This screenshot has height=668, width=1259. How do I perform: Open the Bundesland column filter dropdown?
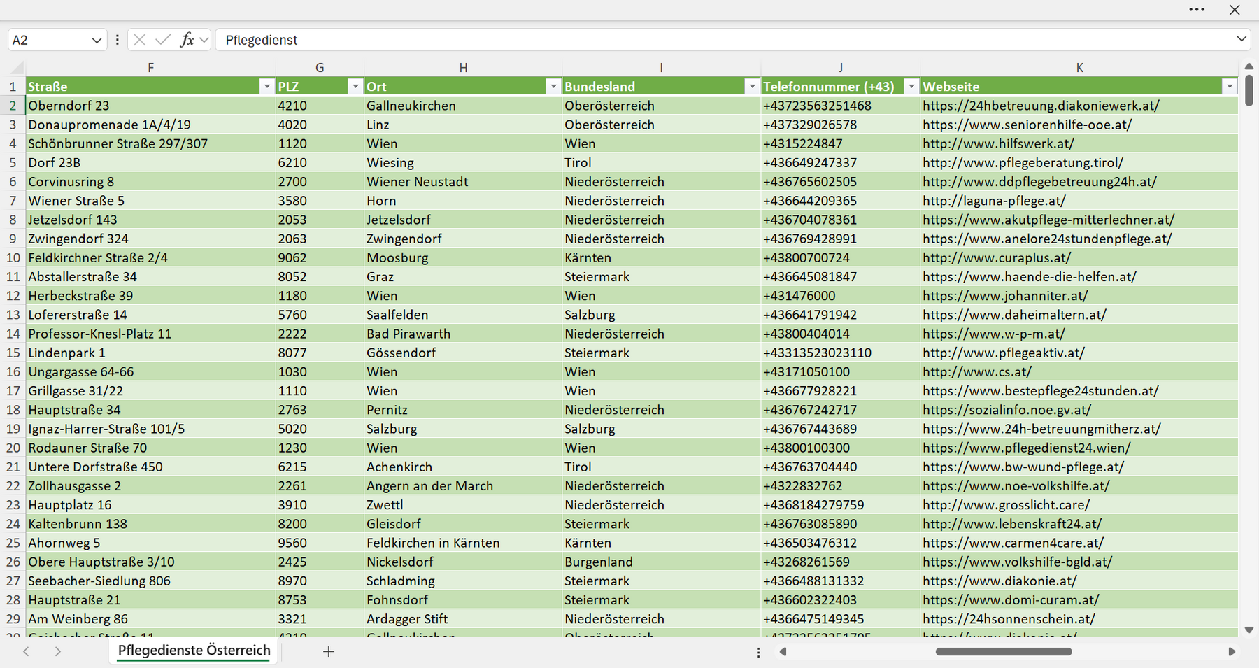tap(752, 86)
